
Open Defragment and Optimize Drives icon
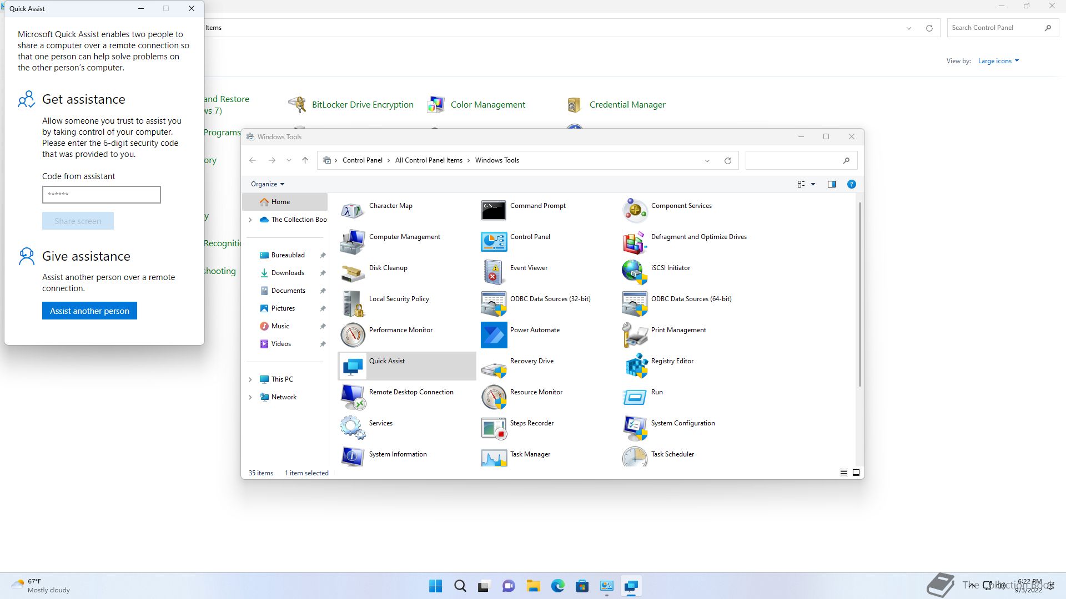coord(635,242)
